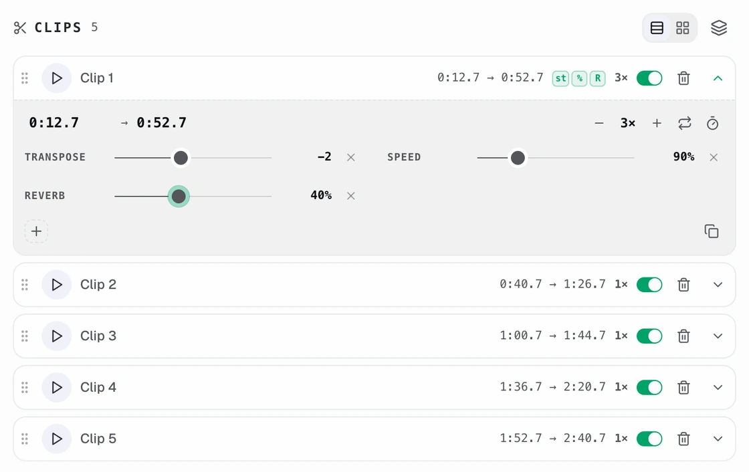Image resolution: width=749 pixels, height=472 pixels.
Task: Play Clip 1 audio
Action: pos(56,78)
